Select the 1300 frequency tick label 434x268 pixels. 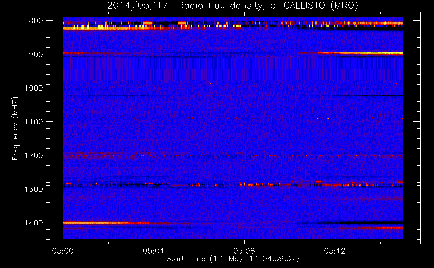(34, 189)
